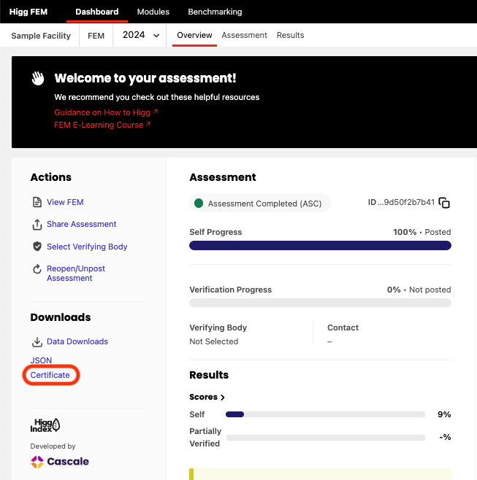
Task: Click the FEM breadcrumb item
Action: 96,36
